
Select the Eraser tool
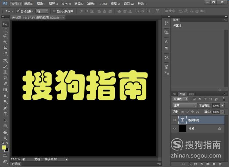[5, 84]
